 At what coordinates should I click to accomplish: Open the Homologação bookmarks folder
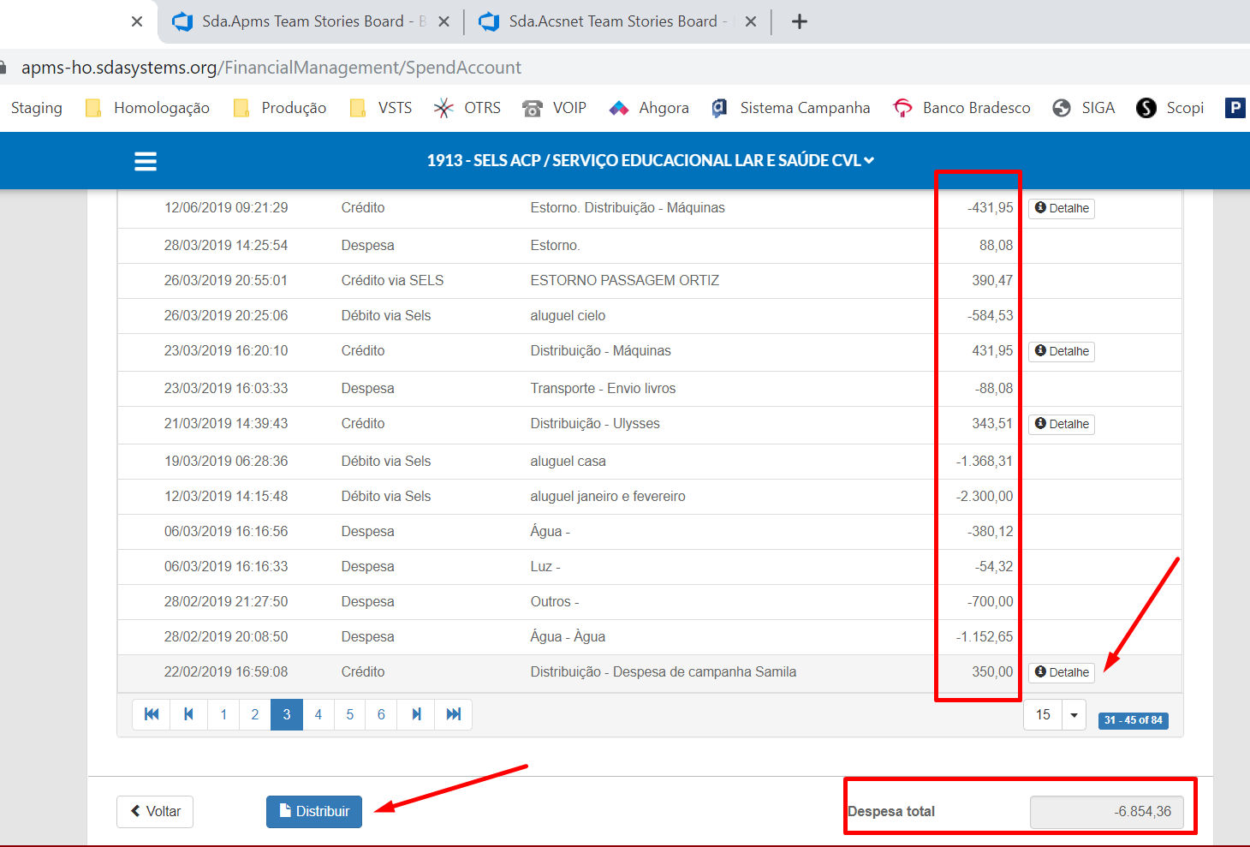point(148,108)
